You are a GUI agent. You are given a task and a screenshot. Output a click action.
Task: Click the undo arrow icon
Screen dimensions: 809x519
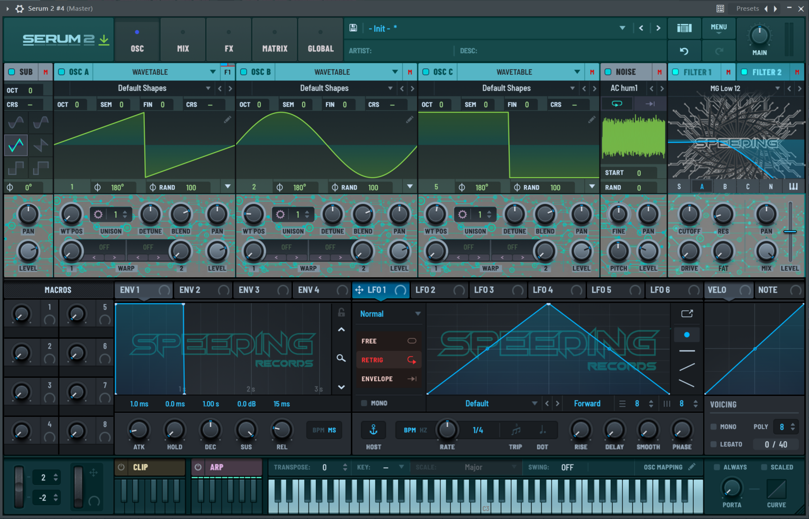tap(684, 51)
